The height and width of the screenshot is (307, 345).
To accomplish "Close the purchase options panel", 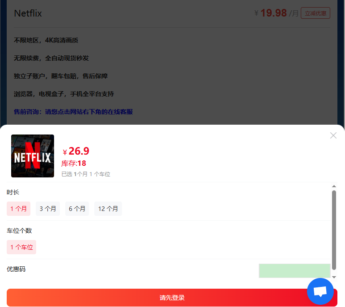I will 333,135.
